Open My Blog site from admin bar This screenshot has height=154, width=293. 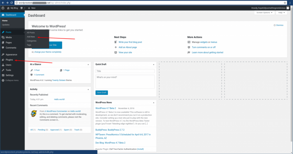12,8
